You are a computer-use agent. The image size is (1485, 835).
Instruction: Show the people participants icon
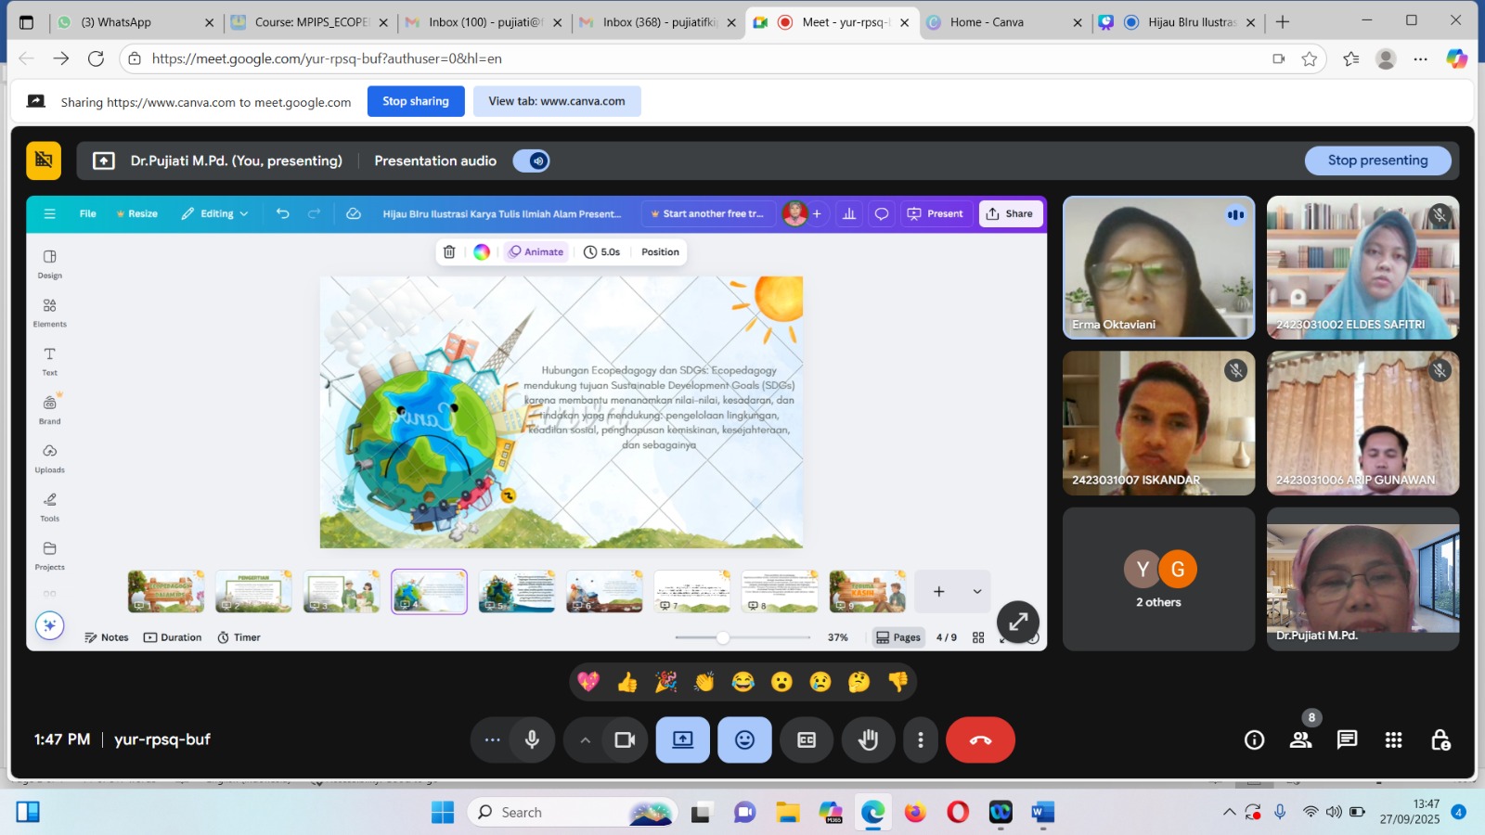[1300, 739]
